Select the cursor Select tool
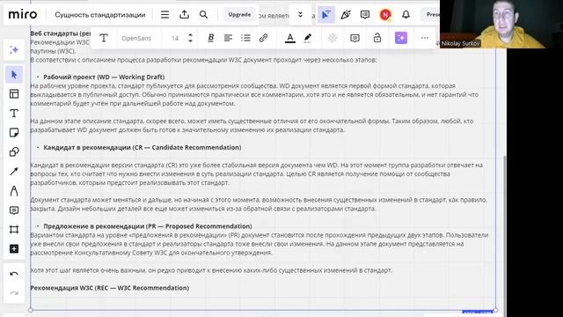This screenshot has height=317, width=563. point(14,75)
